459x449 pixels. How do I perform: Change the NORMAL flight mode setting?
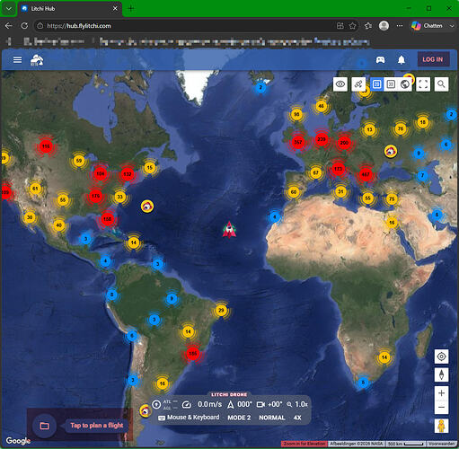[272, 418]
